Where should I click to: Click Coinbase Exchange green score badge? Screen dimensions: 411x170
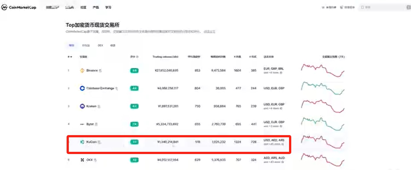coord(134,88)
